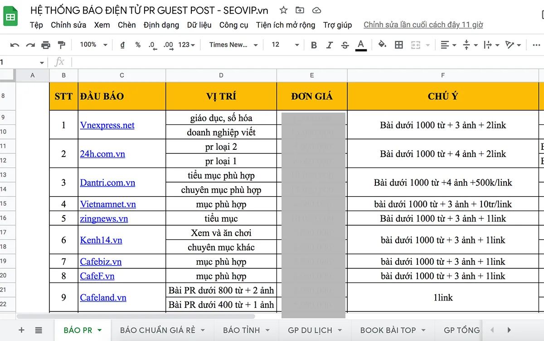Open the text color picker
Screen dimensions: 544x341
(361, 45)
